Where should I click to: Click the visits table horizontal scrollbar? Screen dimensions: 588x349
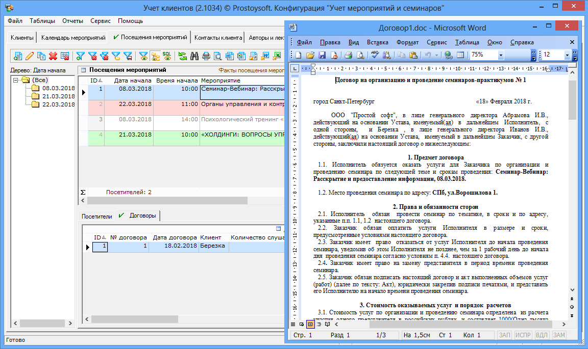coord(167,201)
